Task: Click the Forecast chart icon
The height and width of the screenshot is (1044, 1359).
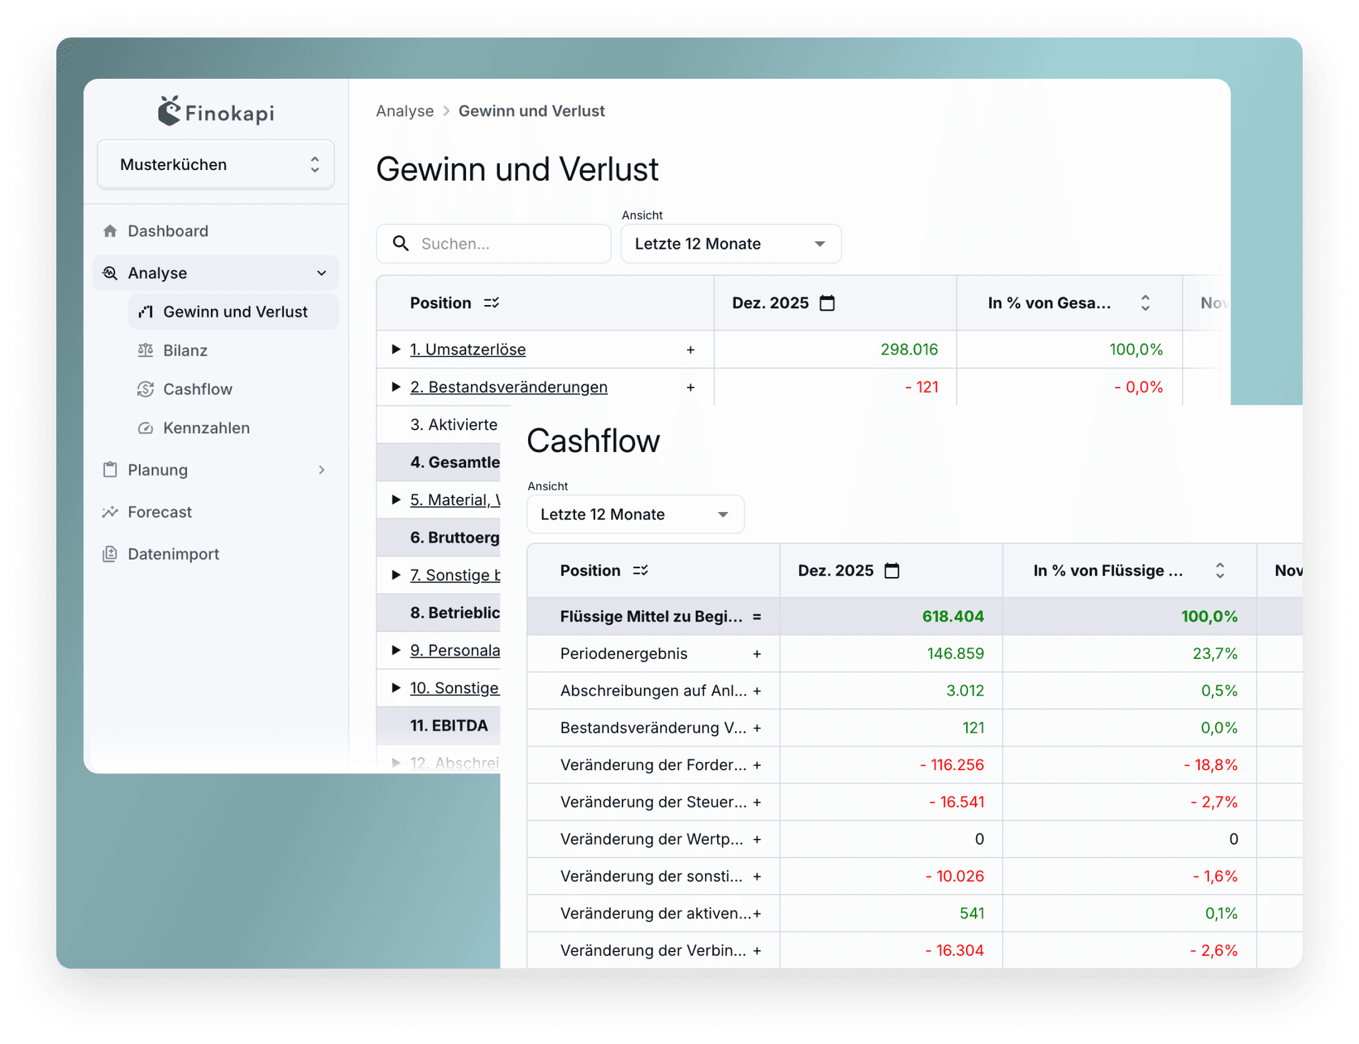Action: (110, 513)
